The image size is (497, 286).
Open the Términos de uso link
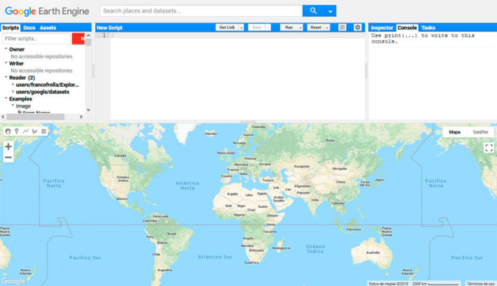(481, 283)
